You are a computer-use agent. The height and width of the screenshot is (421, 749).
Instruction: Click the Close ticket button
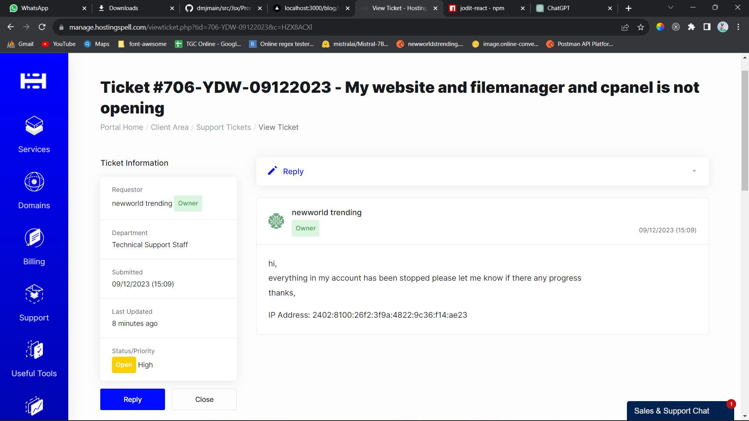204,399
